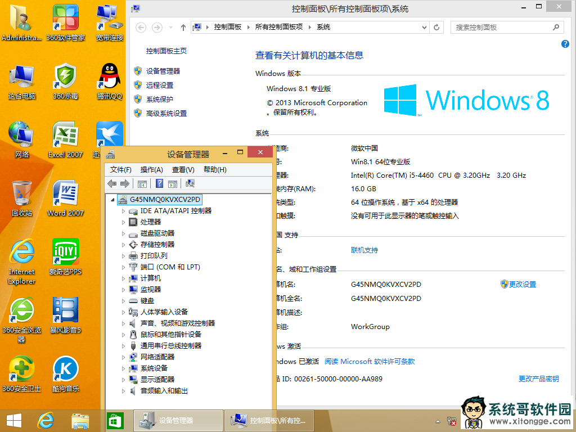The height and width of the screenshot is (432, 576).
Task: Click the up arrow in Control Panel navigation
Action: click(x=183, y=27)
